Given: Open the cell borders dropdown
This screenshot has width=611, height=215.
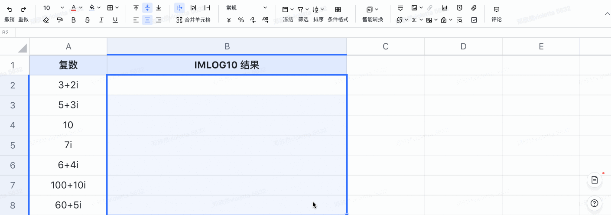Looking at the screenshot, I should click(113, 8).
